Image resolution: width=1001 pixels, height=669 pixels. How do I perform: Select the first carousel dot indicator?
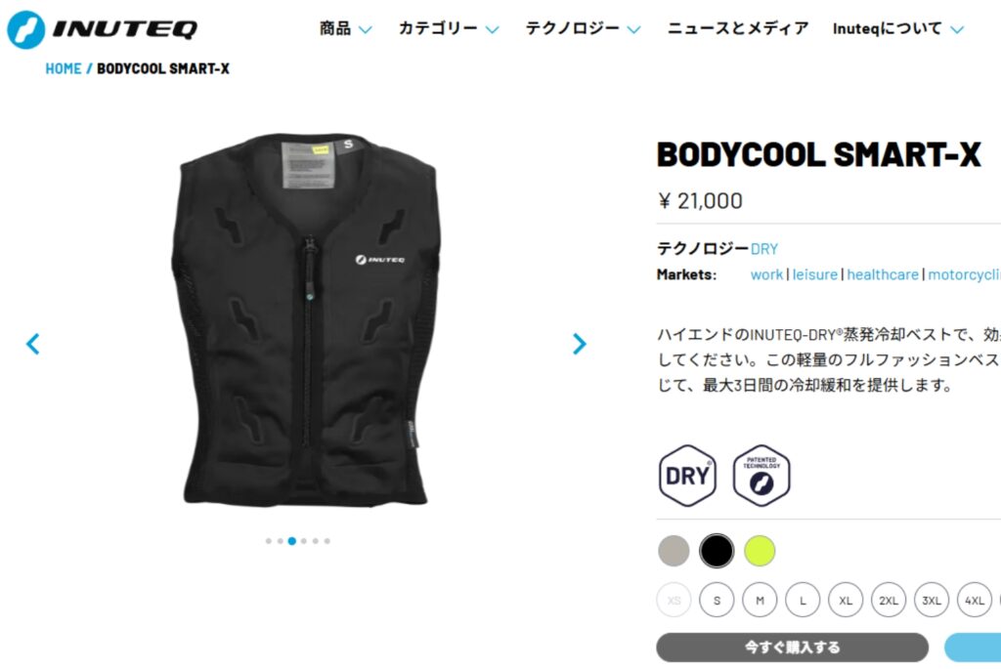pyautogui.click(x=268, y=541)
